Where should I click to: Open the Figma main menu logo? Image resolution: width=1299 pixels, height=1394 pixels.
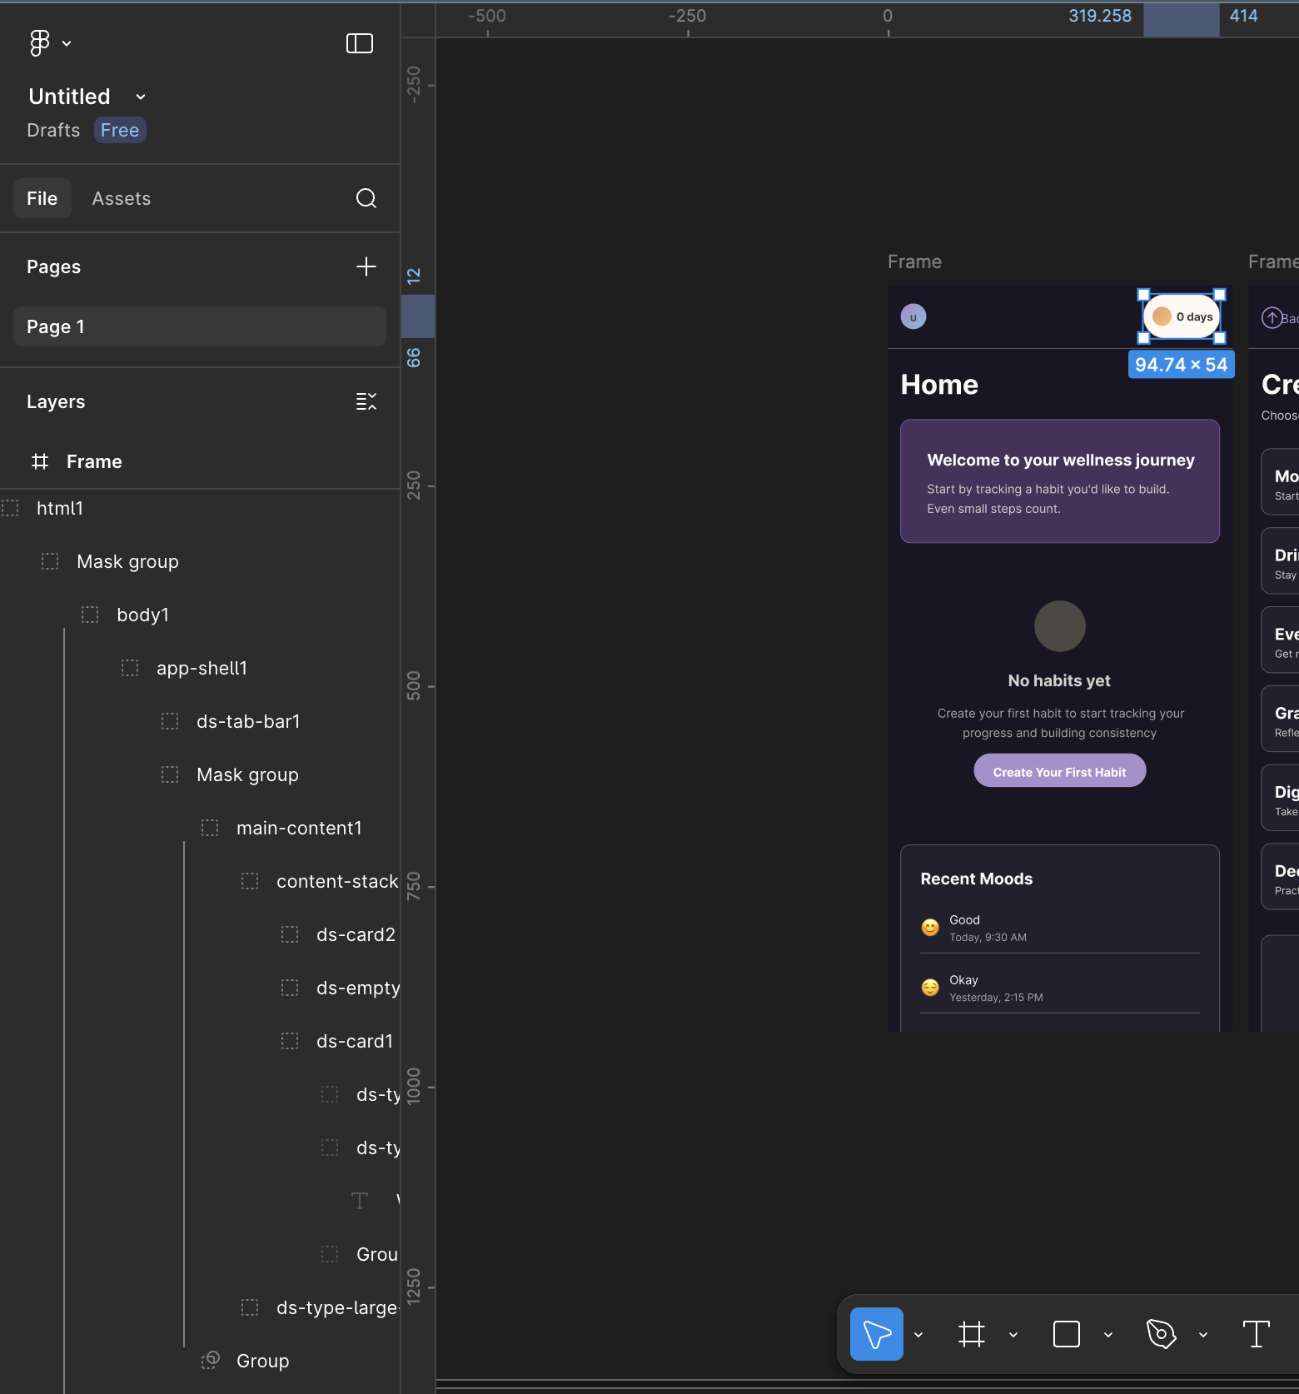click(39, 42)
